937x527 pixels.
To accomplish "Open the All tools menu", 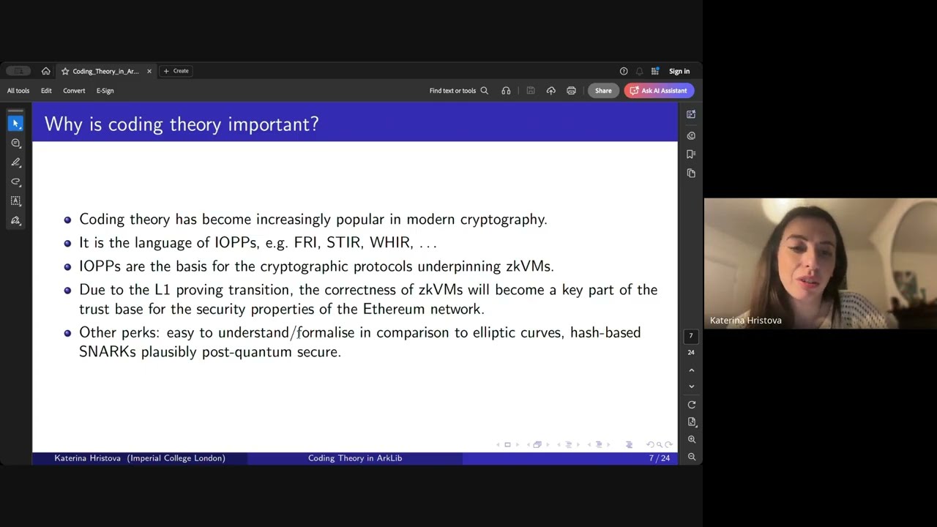I will (x=18, y=91).
